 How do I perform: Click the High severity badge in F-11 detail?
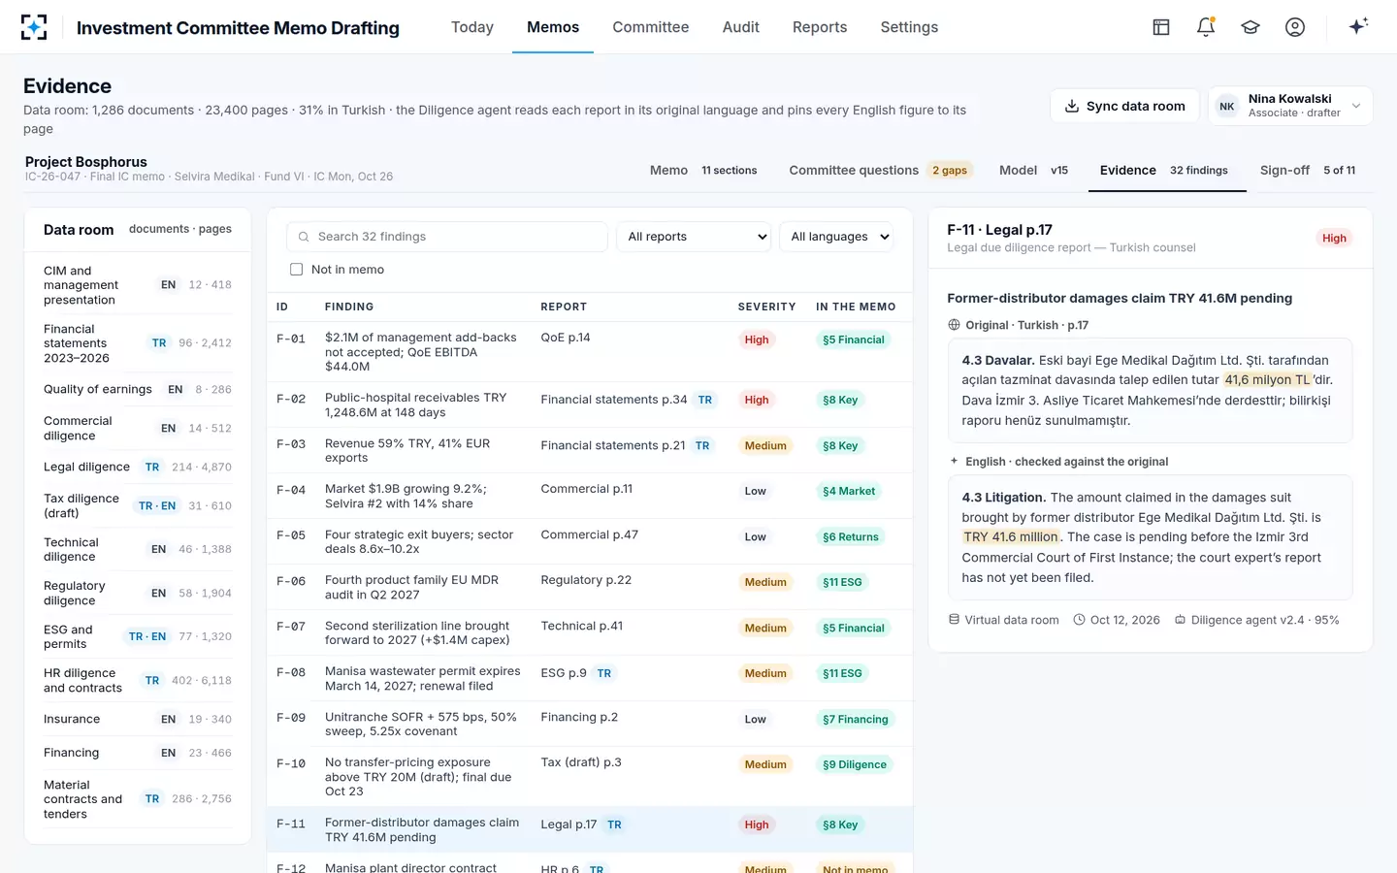tap(1334, 238)
